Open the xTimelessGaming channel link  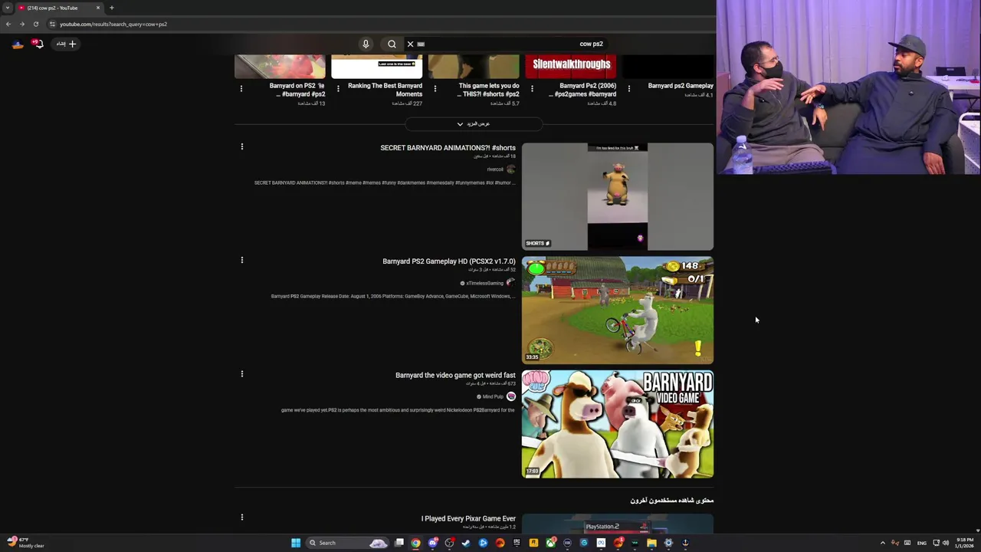(484, 283)
